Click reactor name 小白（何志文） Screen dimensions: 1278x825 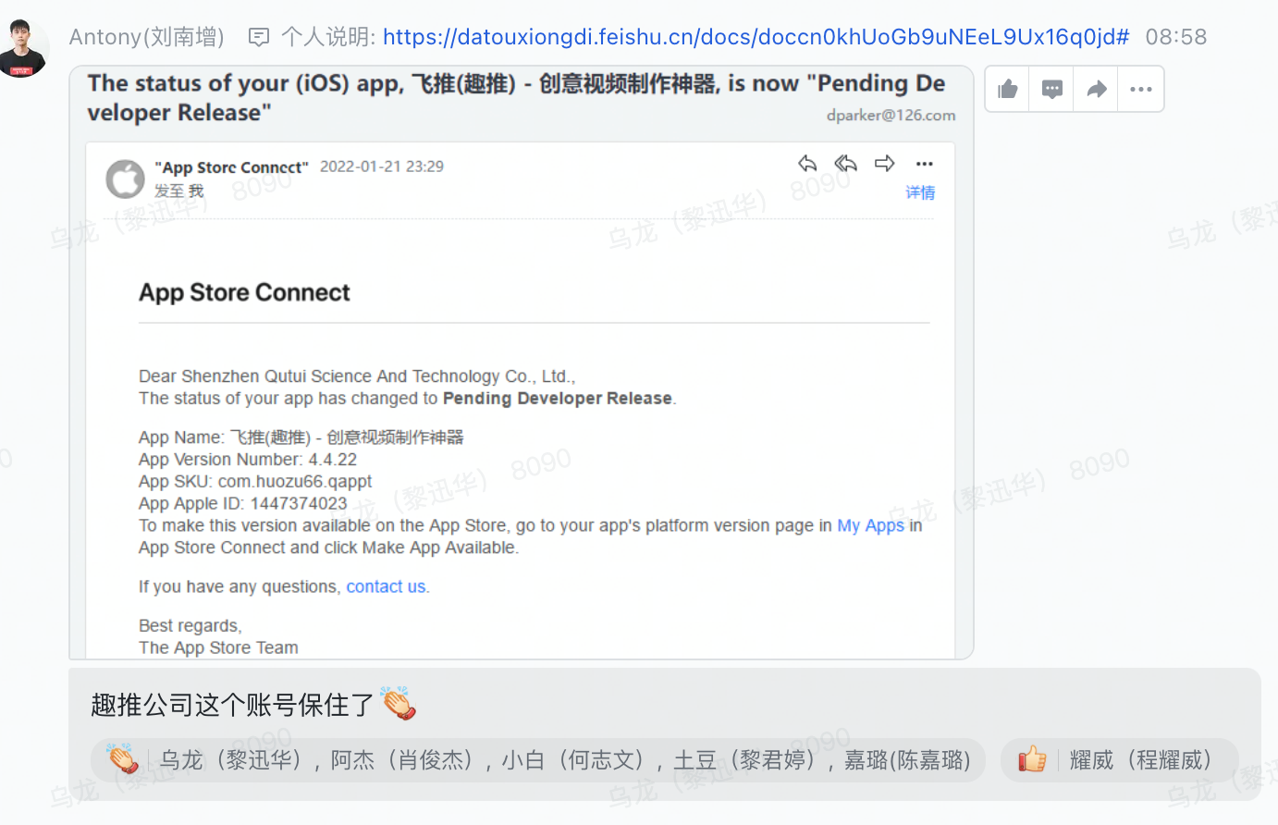[573, 760]
